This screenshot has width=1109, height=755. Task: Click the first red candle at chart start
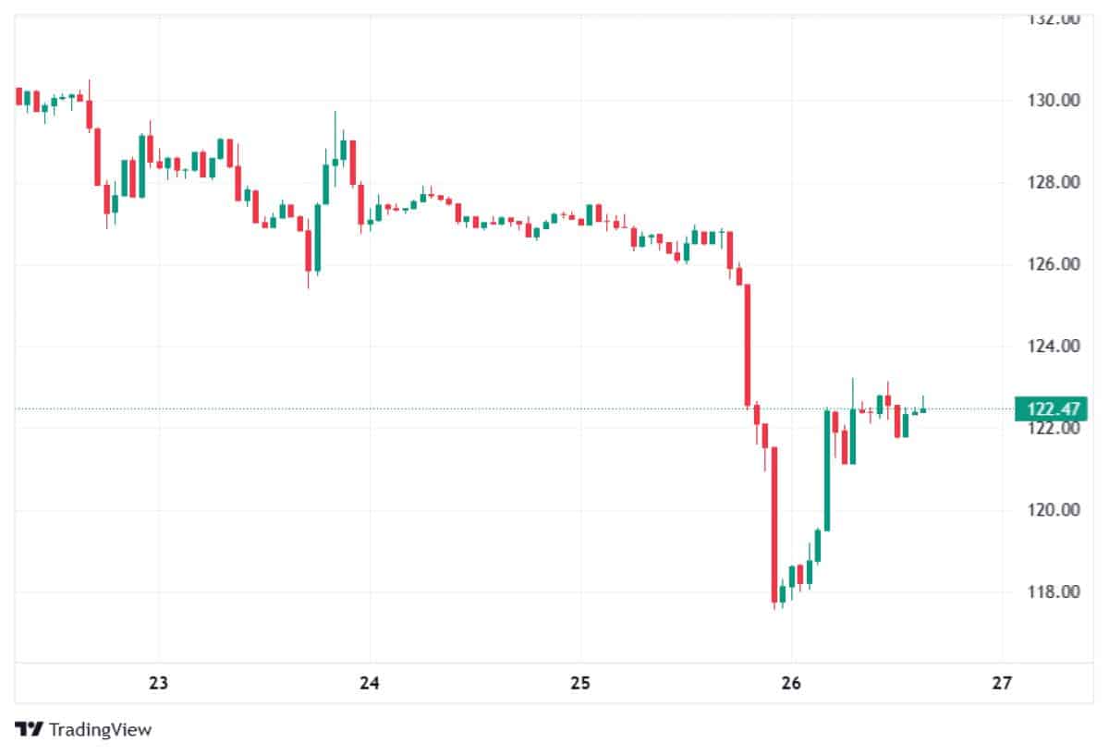pos(18,96)
